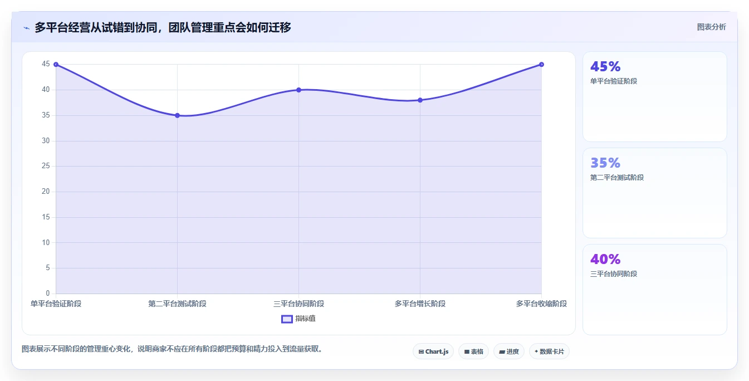This screenshot has height=381, width=749.
Task: Click the data point for 单平台验证阶段
Action: 56,65
